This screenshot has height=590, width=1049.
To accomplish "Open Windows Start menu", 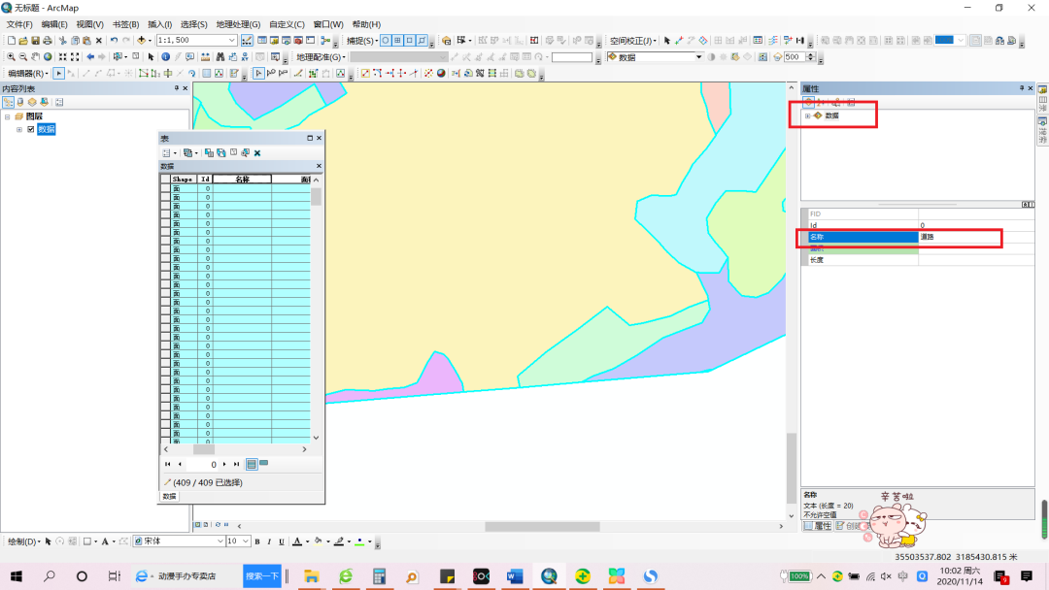I will [x=17, y=576].
